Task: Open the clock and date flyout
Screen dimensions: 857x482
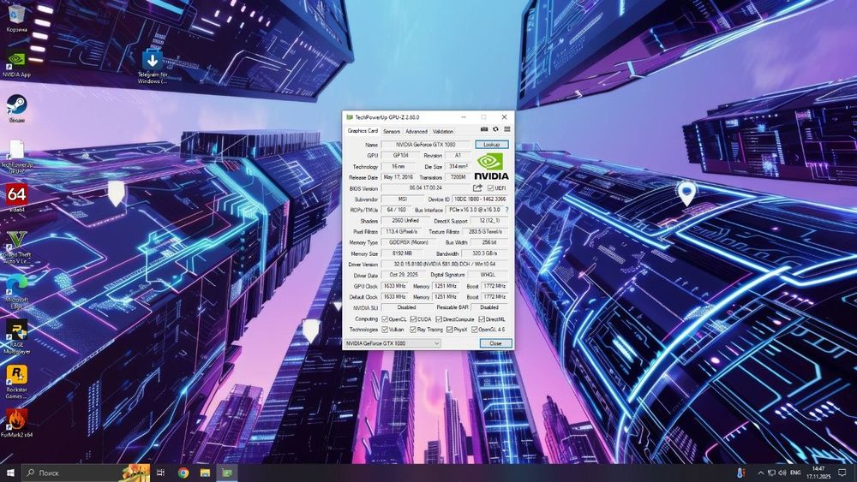Action: tap(818, 473)
